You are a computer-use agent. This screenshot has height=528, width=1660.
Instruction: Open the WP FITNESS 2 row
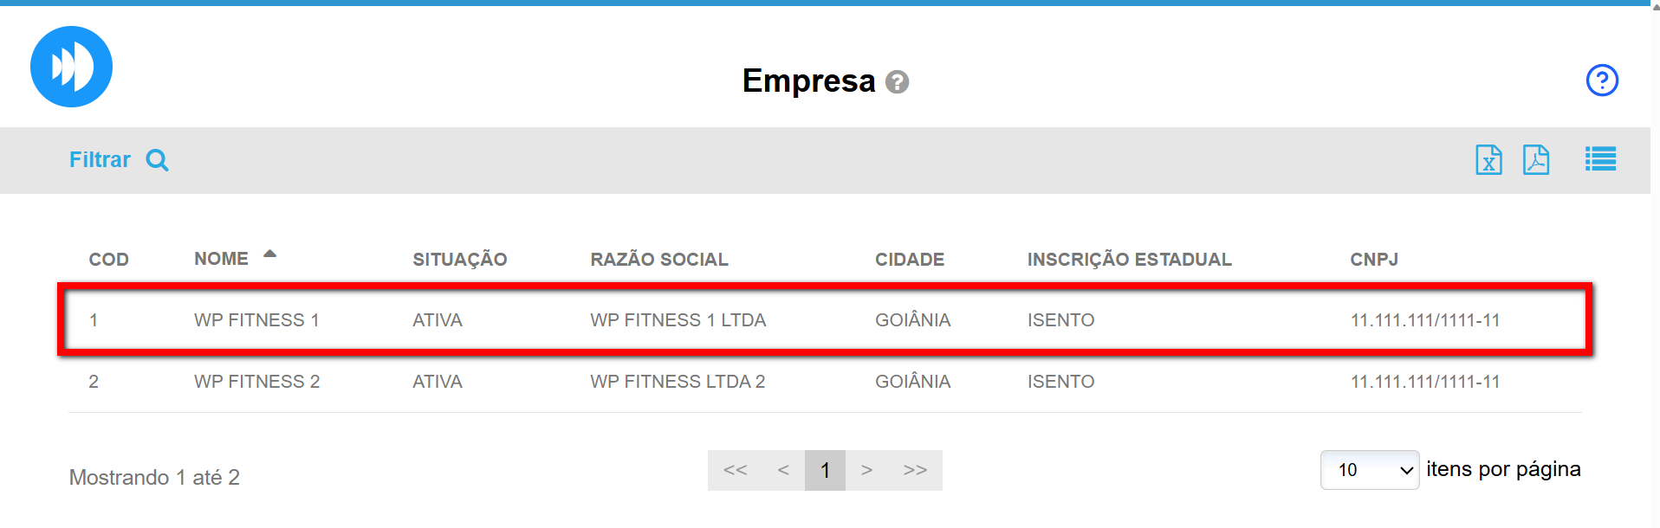click(x=256, y=382)
